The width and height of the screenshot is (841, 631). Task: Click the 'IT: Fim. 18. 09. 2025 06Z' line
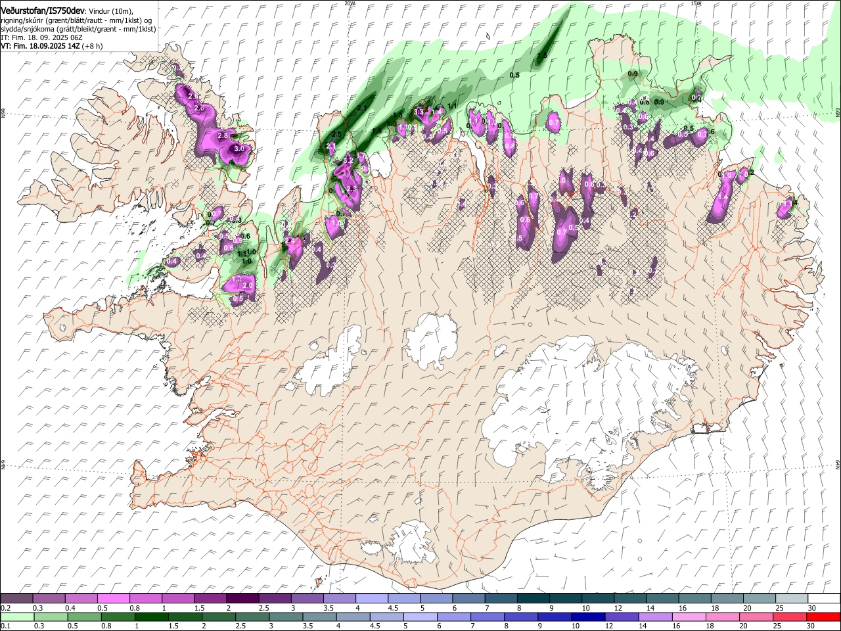click(41, 37)
